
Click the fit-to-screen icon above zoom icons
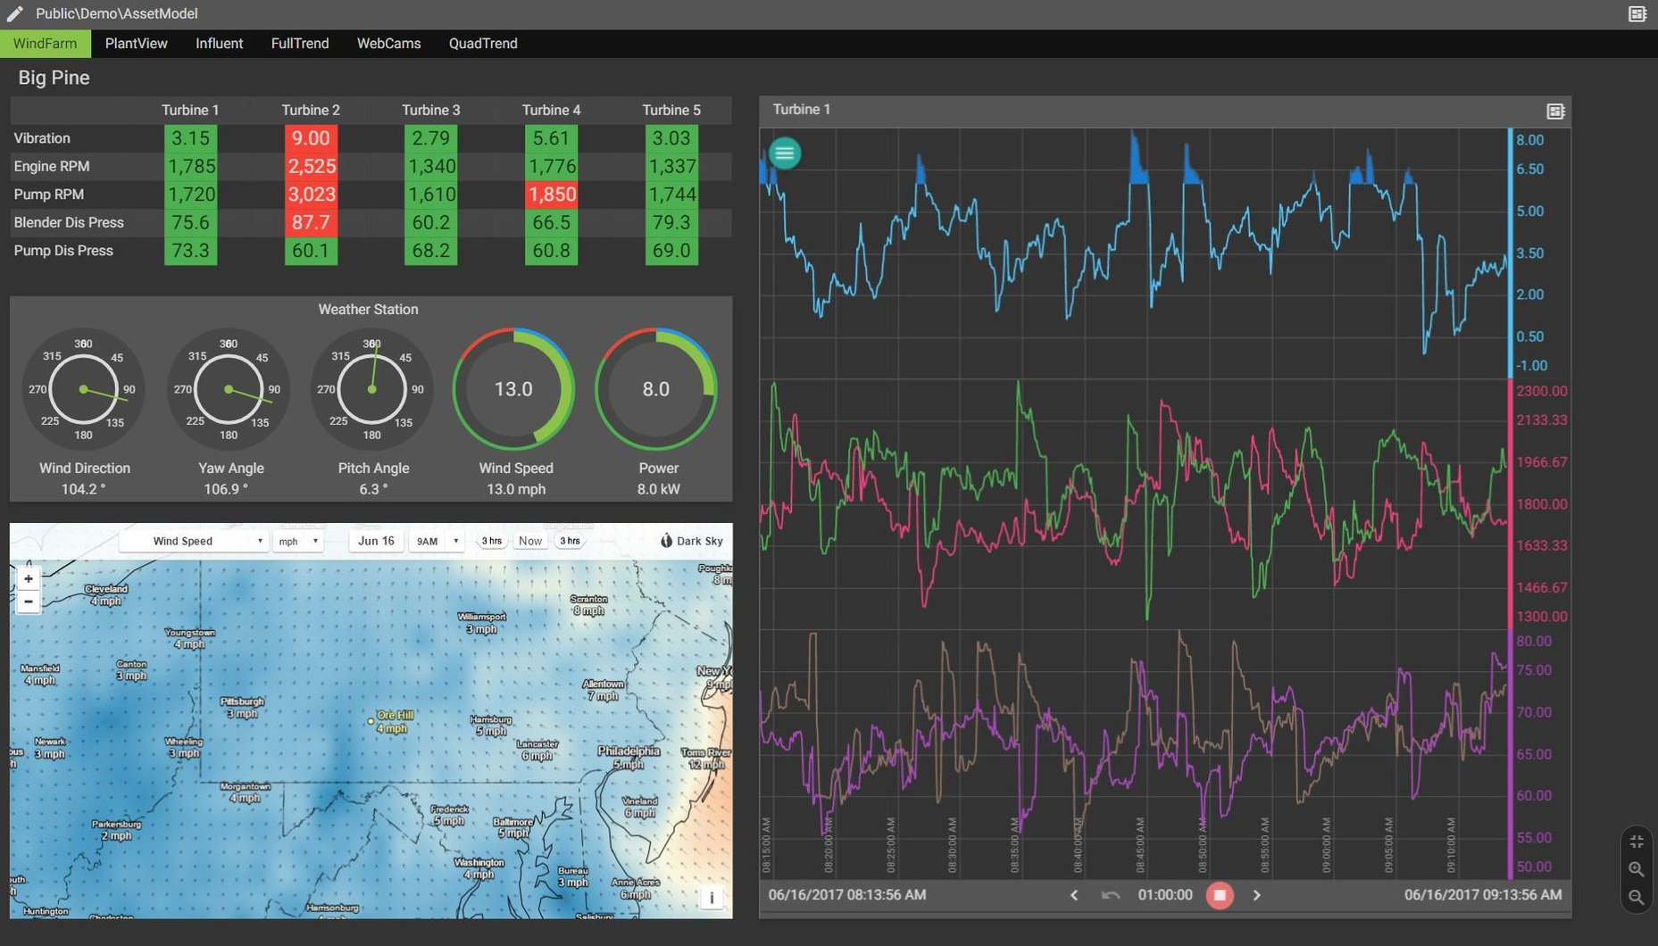(x=1636, y=842)
